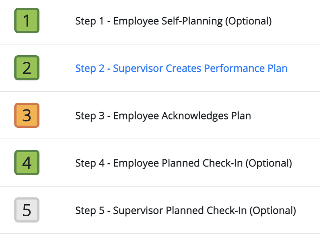The image size is (320, 234).
Task: Click the words Employee Acknowledges Plan
Action: [x=182, y=116]
